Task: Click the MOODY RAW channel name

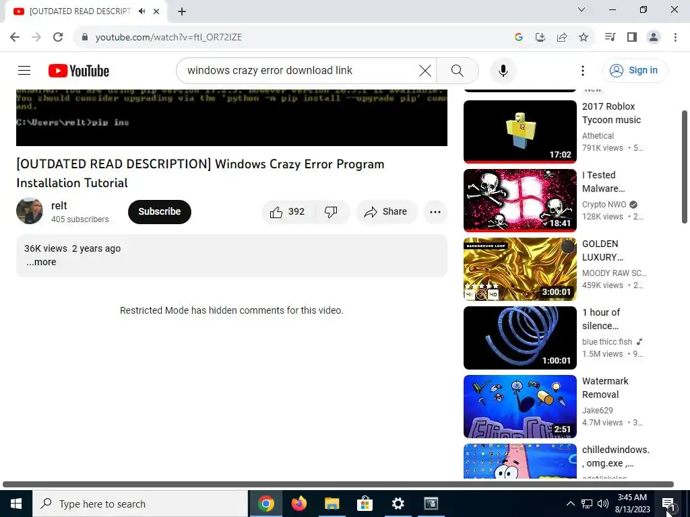Action: [615, 273]
